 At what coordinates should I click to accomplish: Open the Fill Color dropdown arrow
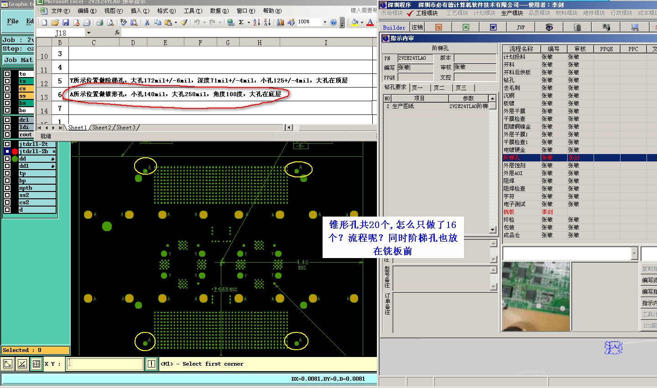[x=362, y=22]
